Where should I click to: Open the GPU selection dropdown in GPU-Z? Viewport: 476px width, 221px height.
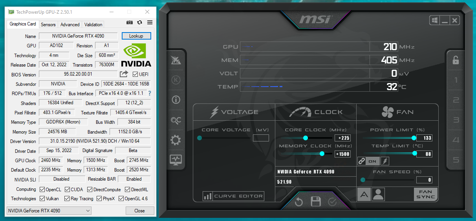coord(49,211)
